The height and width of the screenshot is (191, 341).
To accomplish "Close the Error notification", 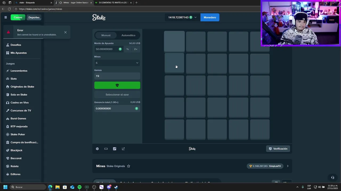I will [66, 32].
